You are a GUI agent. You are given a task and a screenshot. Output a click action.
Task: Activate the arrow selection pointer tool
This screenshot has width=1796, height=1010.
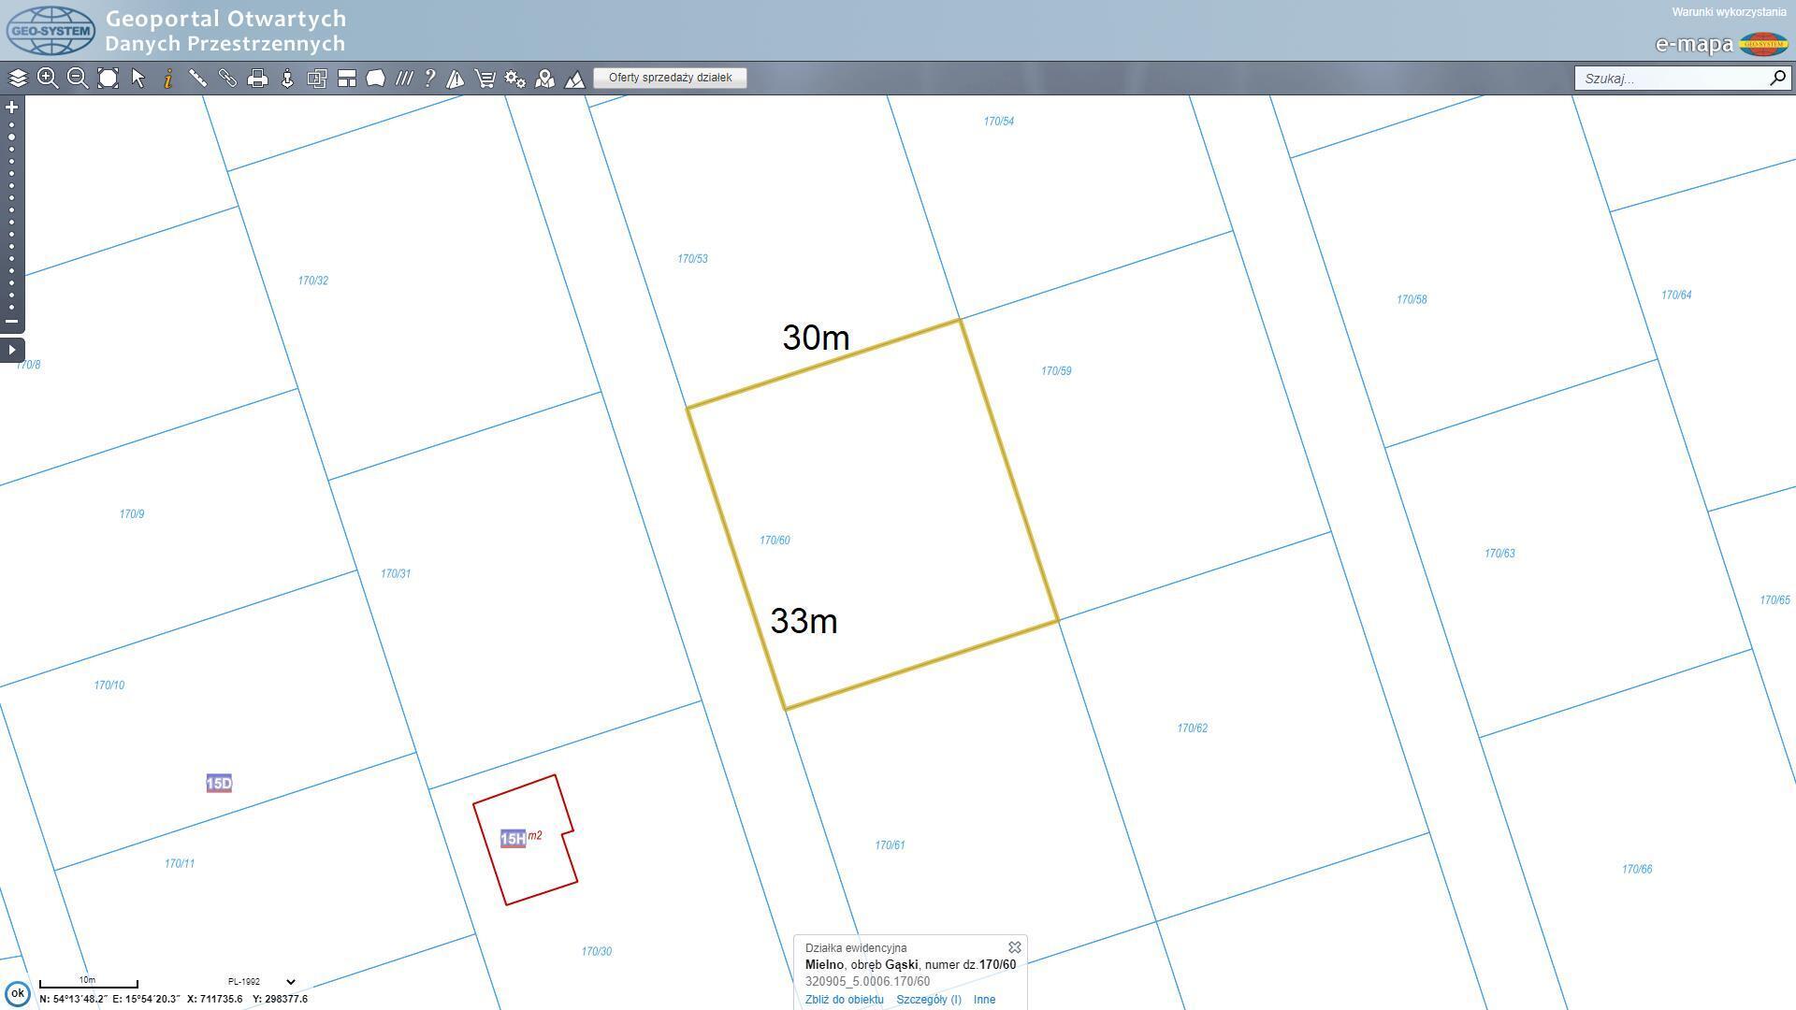tap(138, 79)
